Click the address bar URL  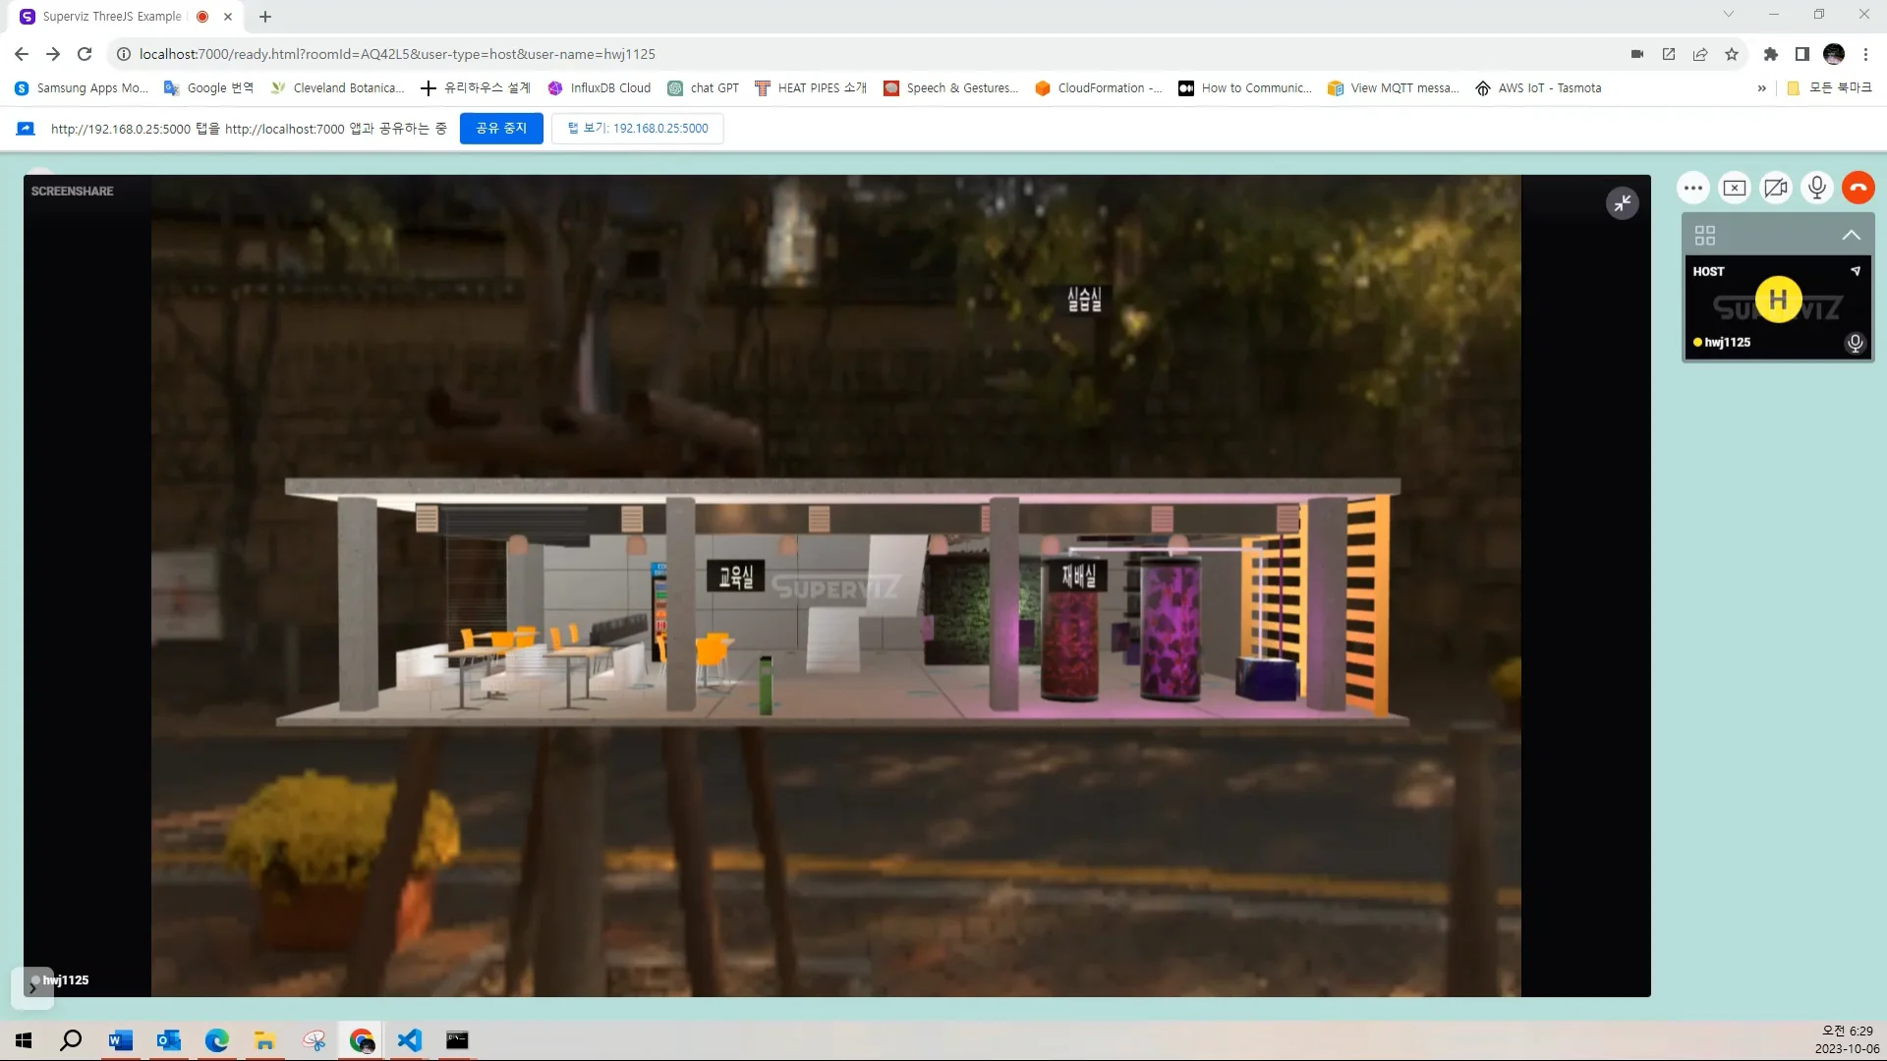click(x=397, y=54)
